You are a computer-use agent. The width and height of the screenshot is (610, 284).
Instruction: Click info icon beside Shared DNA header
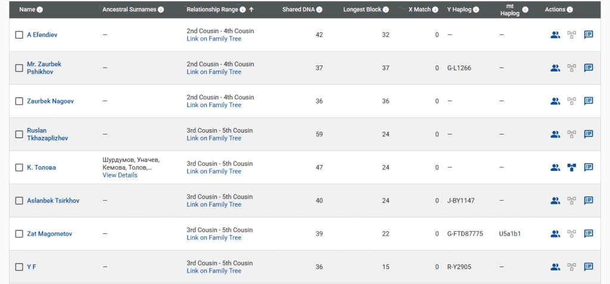320,10
